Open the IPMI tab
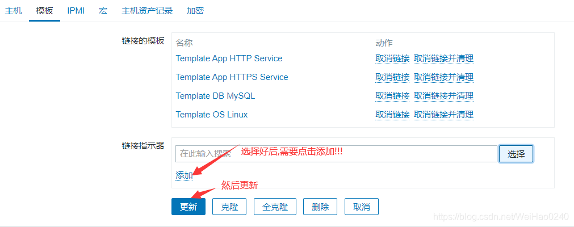This screenshot has height=227, width=574. [76, 11]
